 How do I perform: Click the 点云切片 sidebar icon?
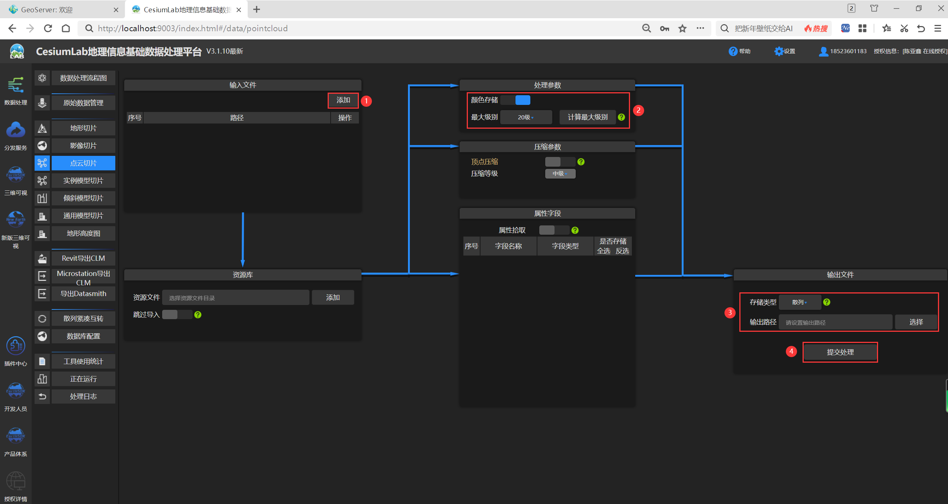click(x=42, y=162)
